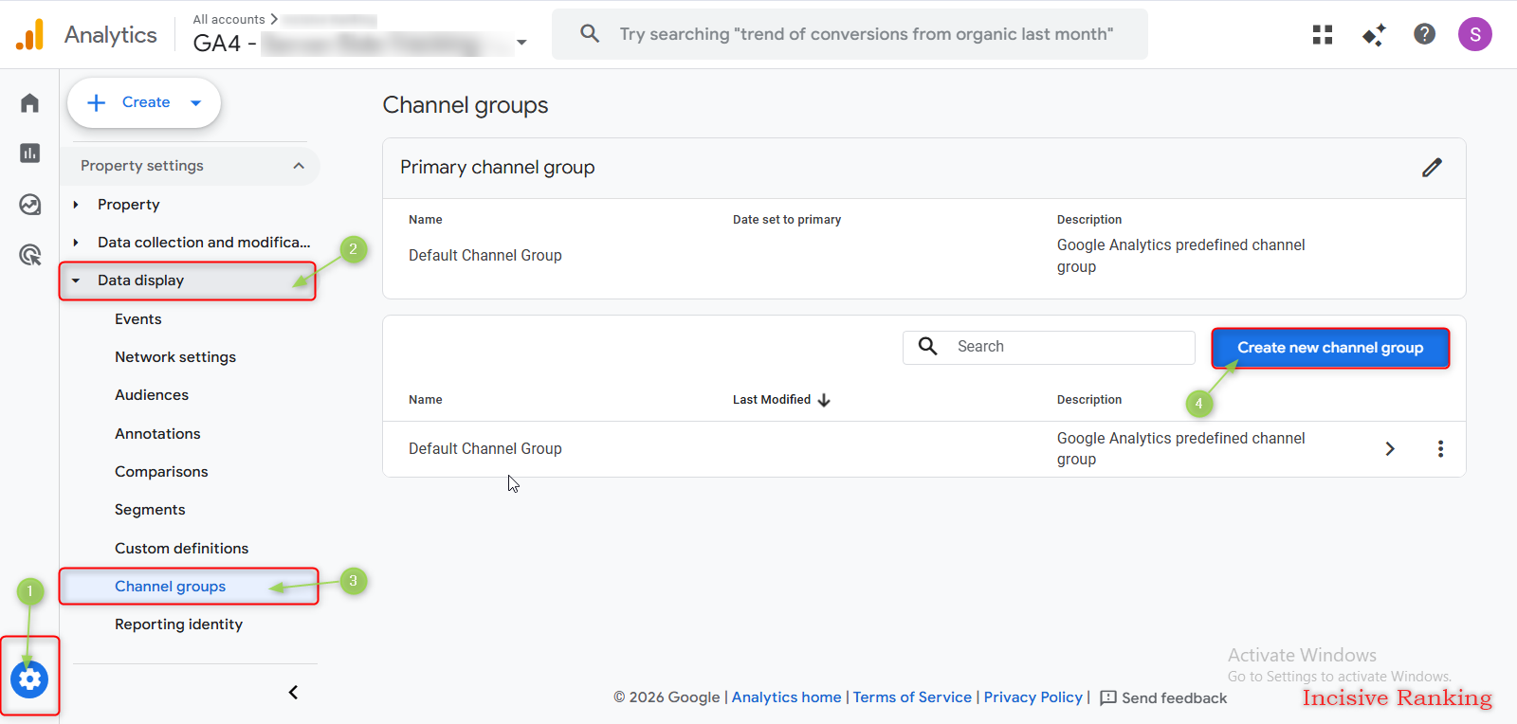The height and width of the screenshot is (724, 1517).
Task: Click the Primary channel group heading
Action: point(497,168)
